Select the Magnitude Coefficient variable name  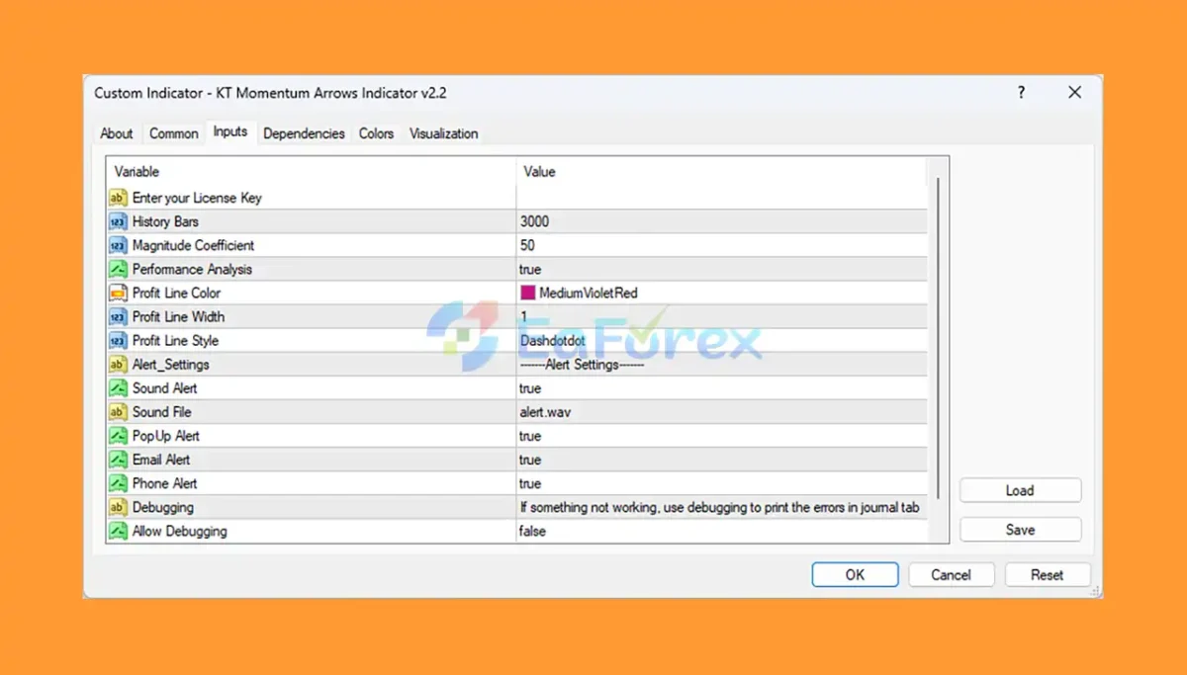click(194, 245)
